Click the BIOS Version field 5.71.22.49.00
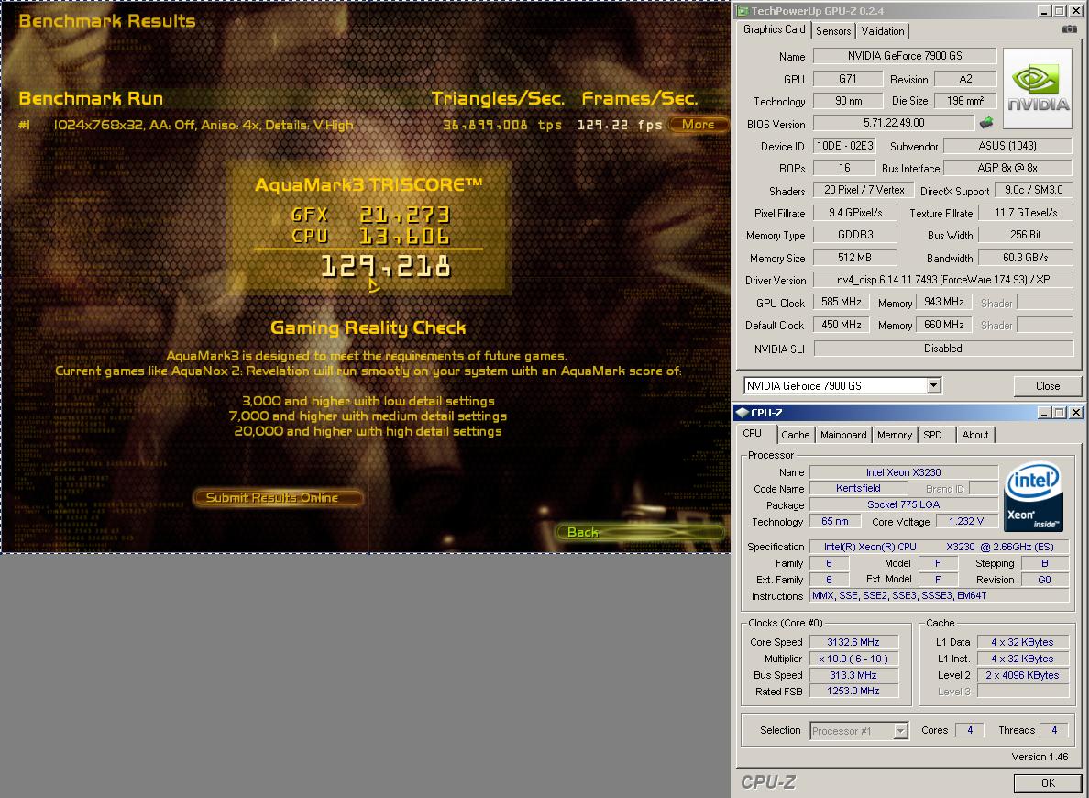Screen dimensions: 1089x798 [894, 123]
